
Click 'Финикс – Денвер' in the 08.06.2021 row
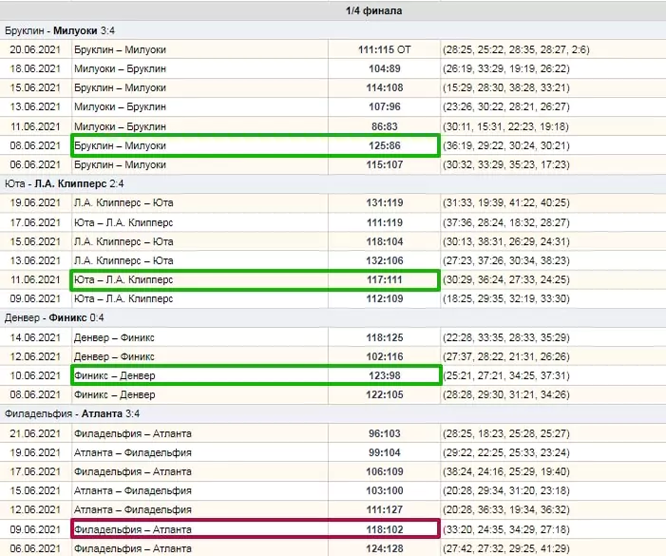click(x=114, y=395)
